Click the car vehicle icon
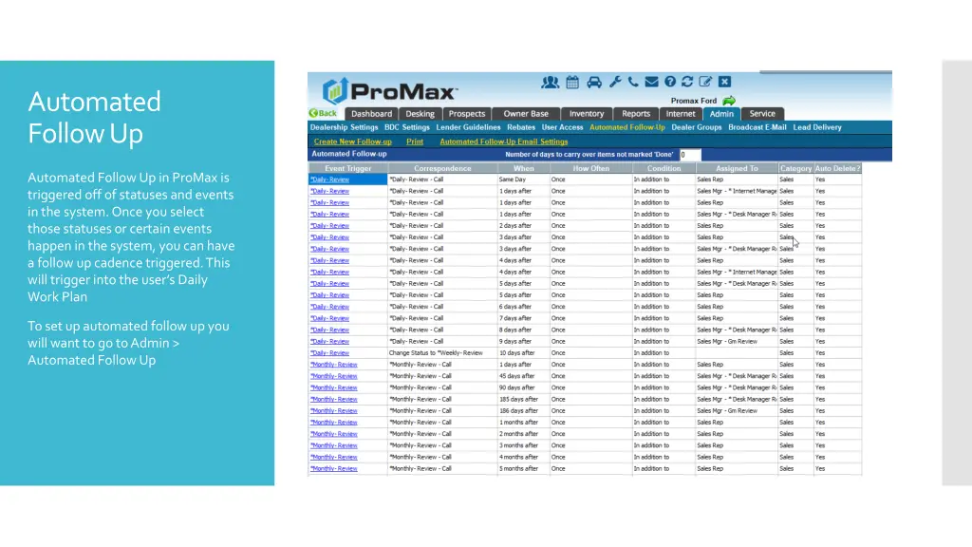Viewport: 972px width, 547px height. click(x=594, y=82)
